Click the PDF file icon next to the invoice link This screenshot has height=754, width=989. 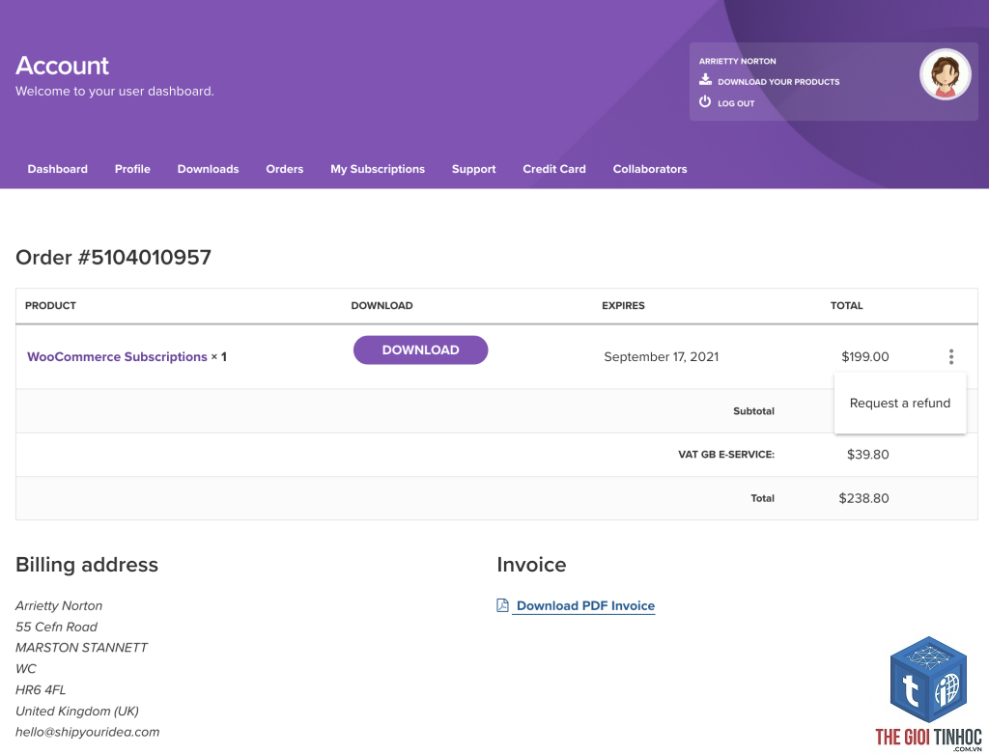[x=502, y=605]
